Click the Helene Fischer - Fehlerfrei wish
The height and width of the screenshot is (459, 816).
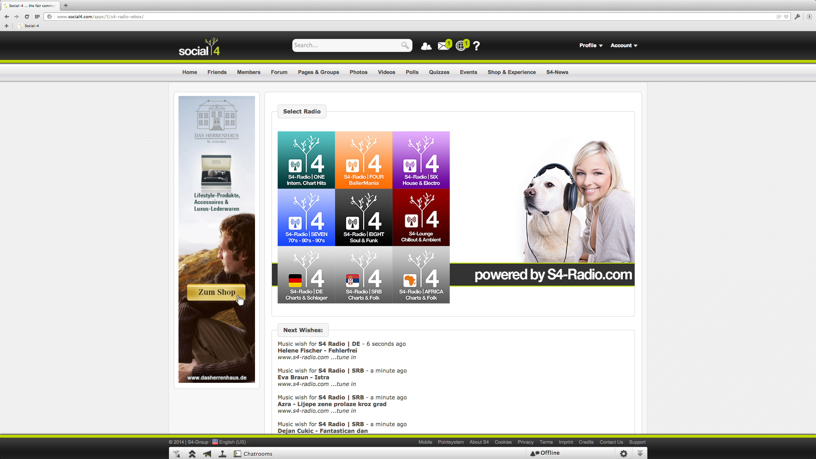click(x=317, y=351)
